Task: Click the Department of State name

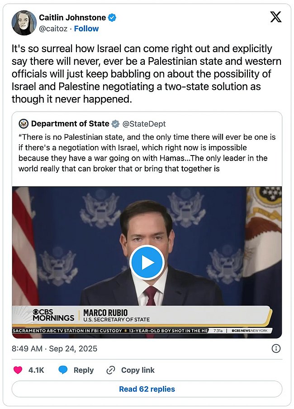Action: 70,124
